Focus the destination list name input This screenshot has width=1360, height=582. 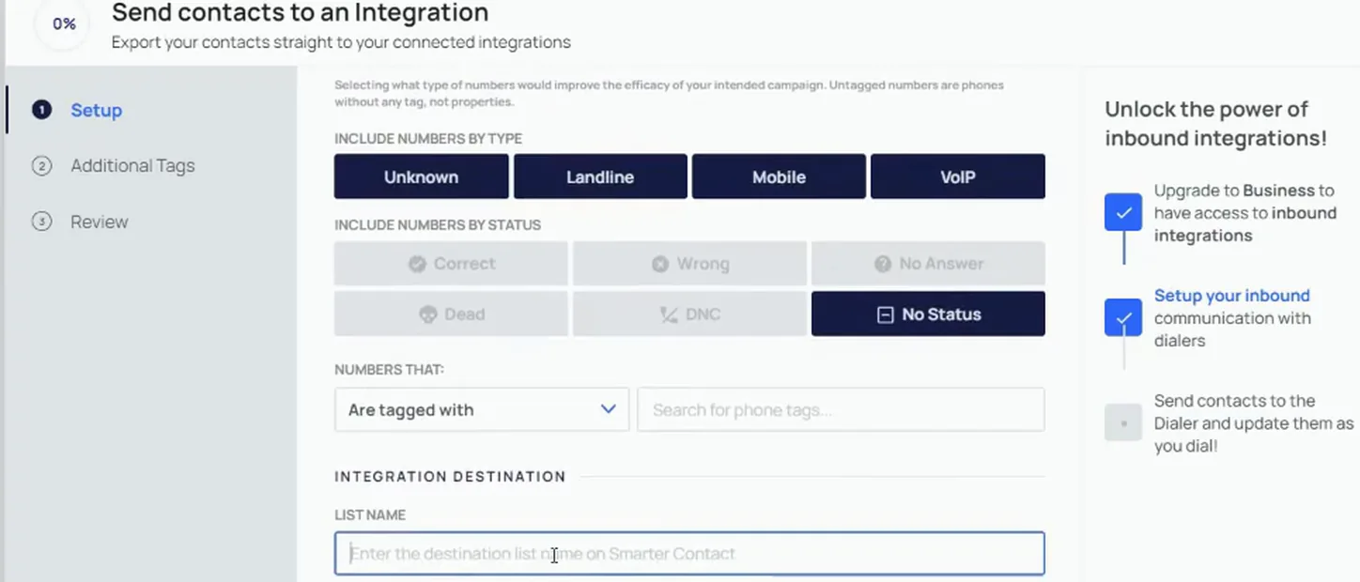(x=689, y=554)
